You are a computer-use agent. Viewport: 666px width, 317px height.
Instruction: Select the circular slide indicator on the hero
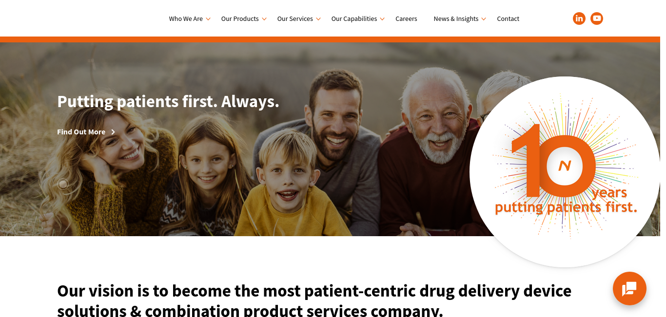click(x=63, y=184)
